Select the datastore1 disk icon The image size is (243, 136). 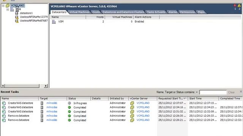17,13
